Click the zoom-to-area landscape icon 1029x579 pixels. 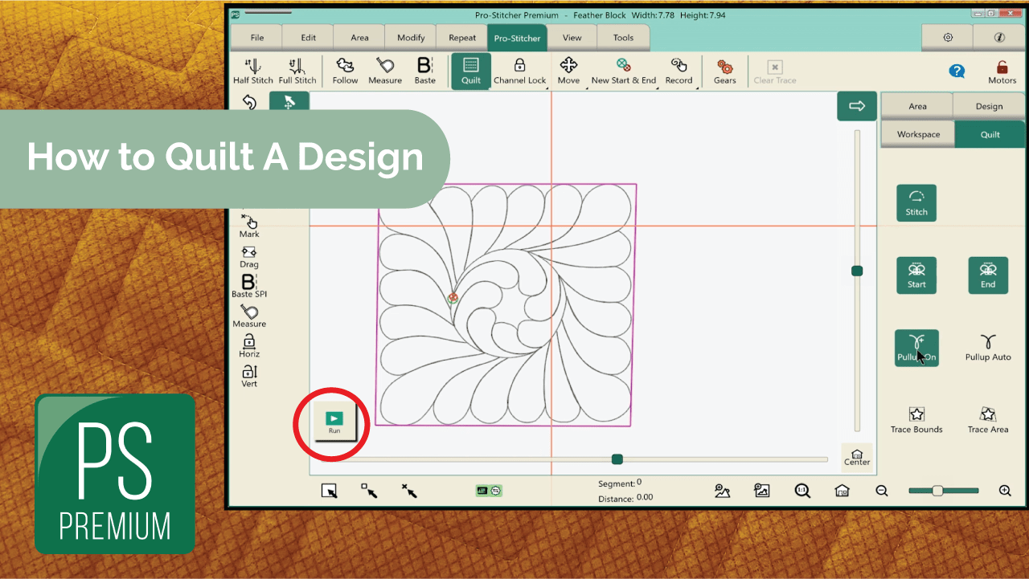722,491
